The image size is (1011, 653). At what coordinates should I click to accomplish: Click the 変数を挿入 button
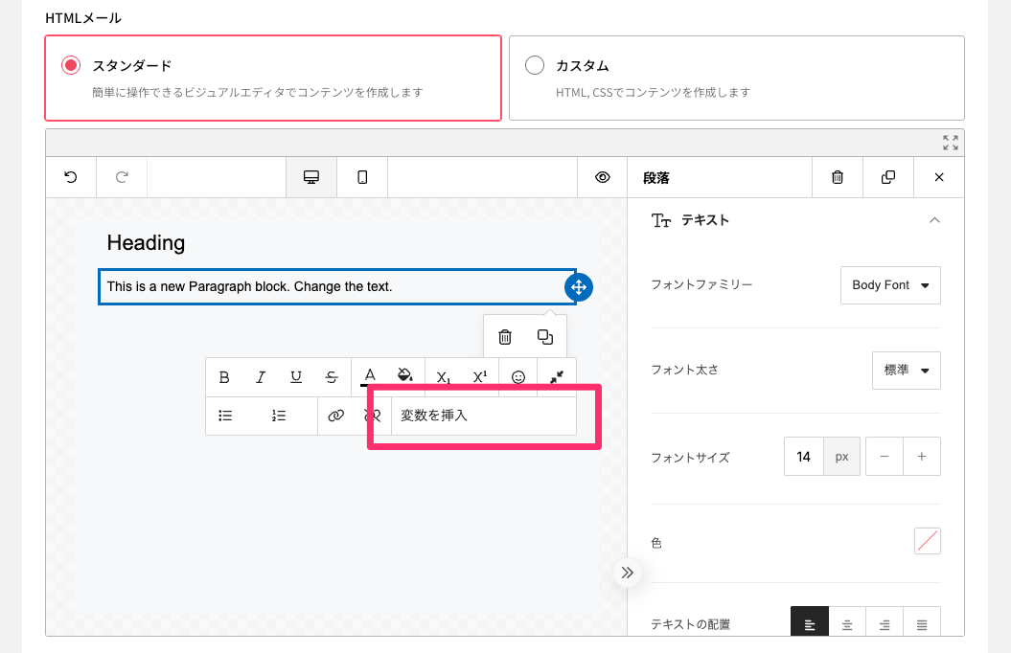[x=484, y=416]
